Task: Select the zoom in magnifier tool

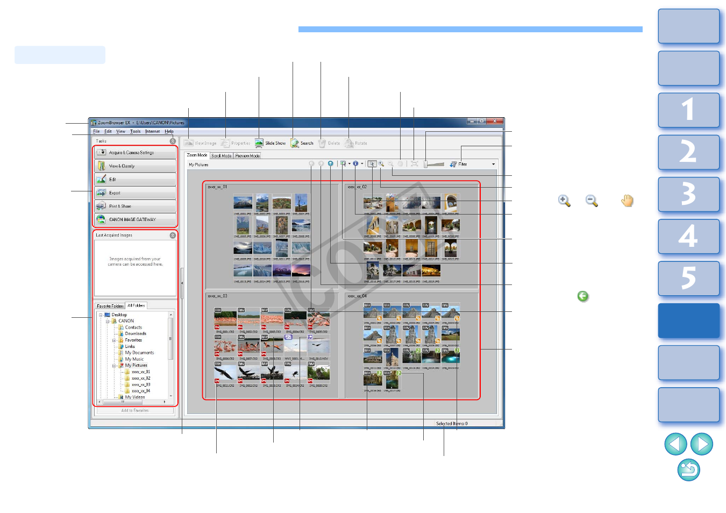Action: (381, 163)
